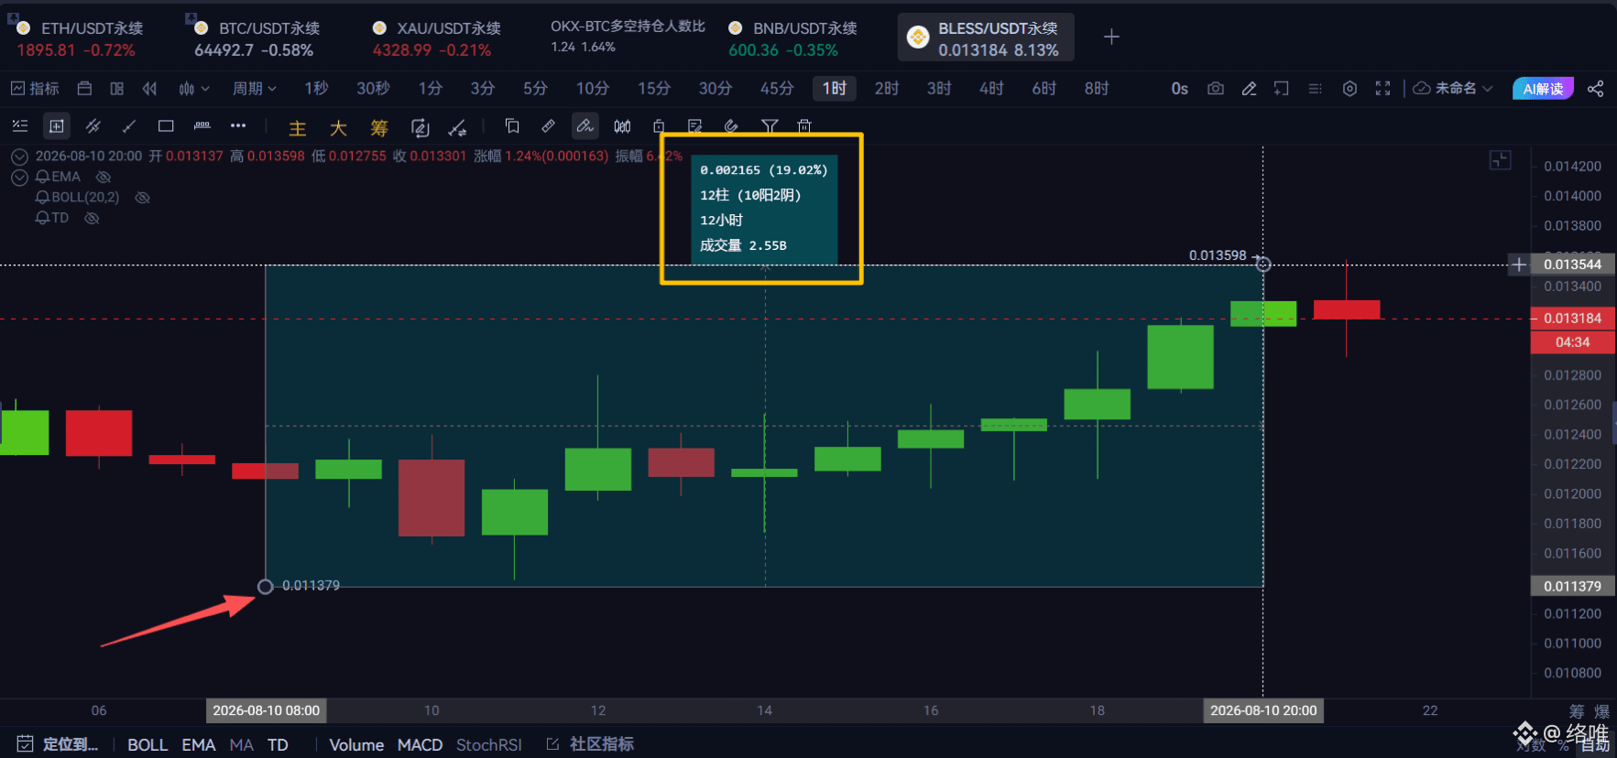Select the parallel channel line tool

[93, 126]
